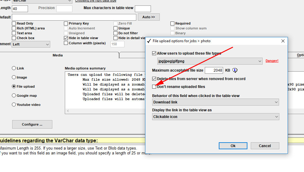
Task: Open the Clickable icon display dropdown
Action: [x=215, y=117]
